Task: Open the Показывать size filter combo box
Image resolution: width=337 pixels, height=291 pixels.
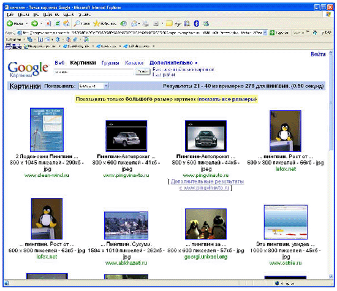Action: [x=94, y=86]
